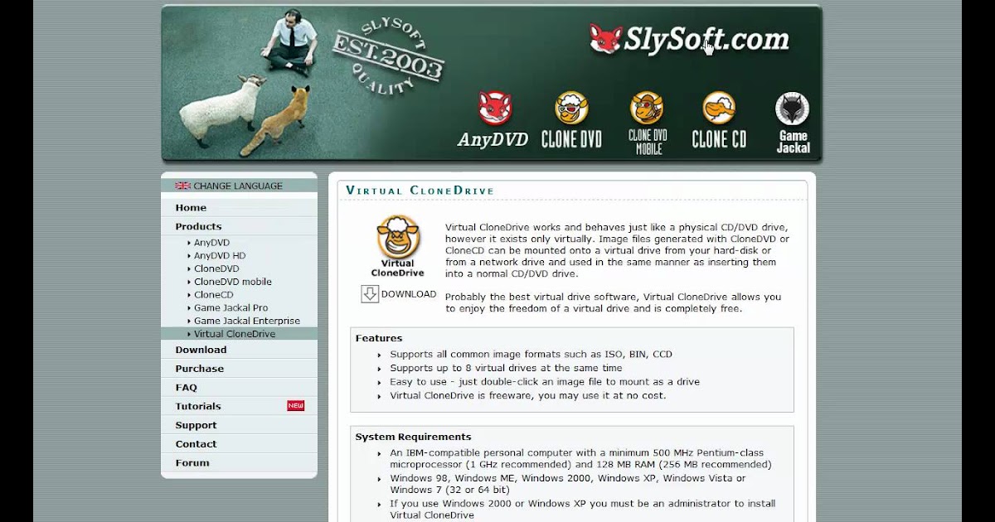995x522 pixels.
Task: Click the sheep, fox and man banner image
Action: click(246, 82)
